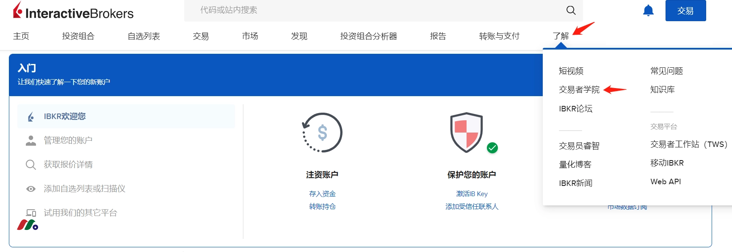This screenshot has width=732, height=252.
Task: Open the 转账持仓 link
Action: (322, 207)
